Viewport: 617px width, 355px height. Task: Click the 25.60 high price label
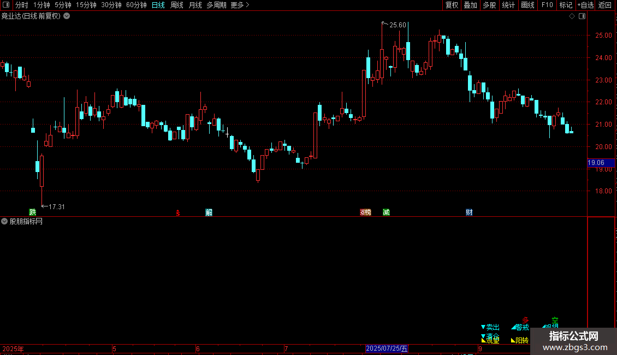398,25
